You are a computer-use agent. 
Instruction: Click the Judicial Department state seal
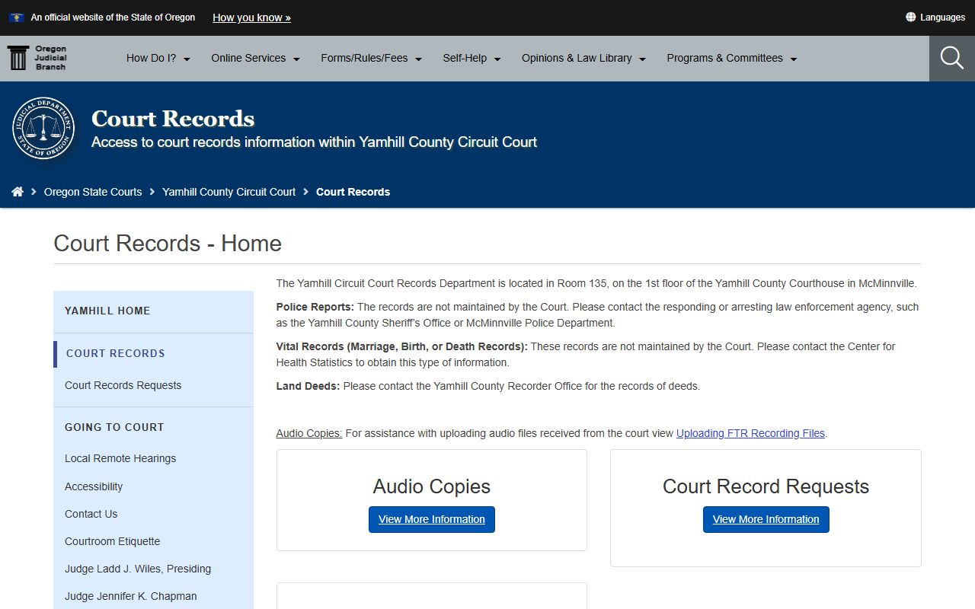[43, 128]
